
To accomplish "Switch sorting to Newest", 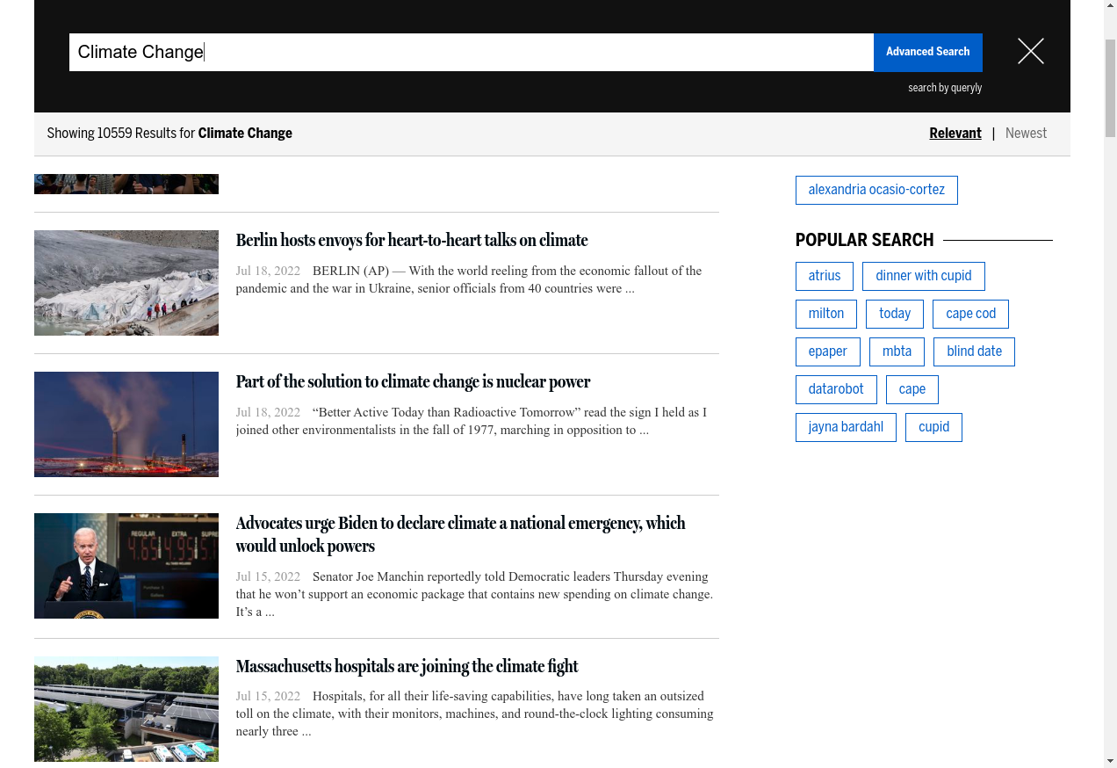I will [1026, 134].
